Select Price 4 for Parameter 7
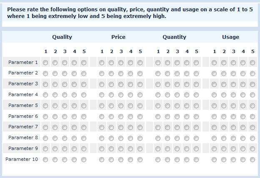The height and width of the screenshot is (178, 260). pyautogui.click(x=130, y=127)
